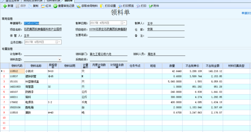Select the 防锈漆 cell
Screen dimensions: 251x132
point(36,92)
